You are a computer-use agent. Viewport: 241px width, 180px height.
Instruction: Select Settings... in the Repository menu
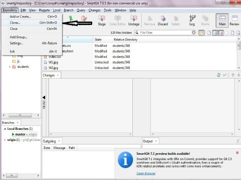tap(32, 43)
